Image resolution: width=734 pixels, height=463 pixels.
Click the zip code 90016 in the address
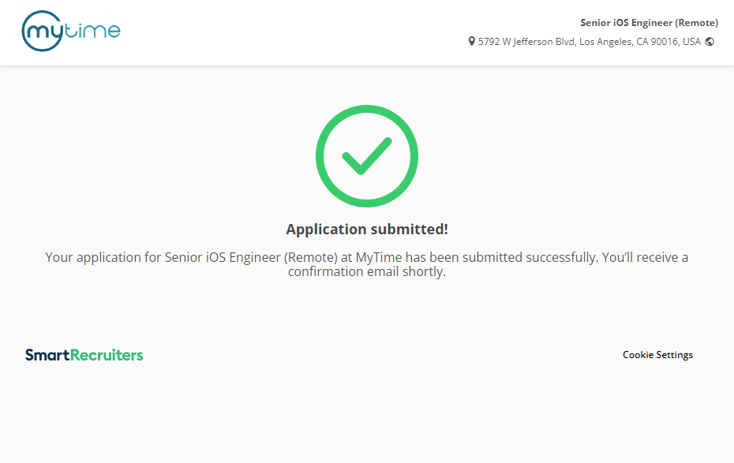(x=665, y=42)
